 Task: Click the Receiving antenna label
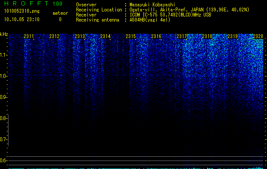point(98,20)
